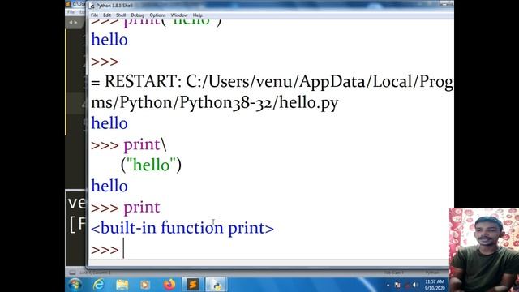Click the 'print\' command line

tap(129, 144)
